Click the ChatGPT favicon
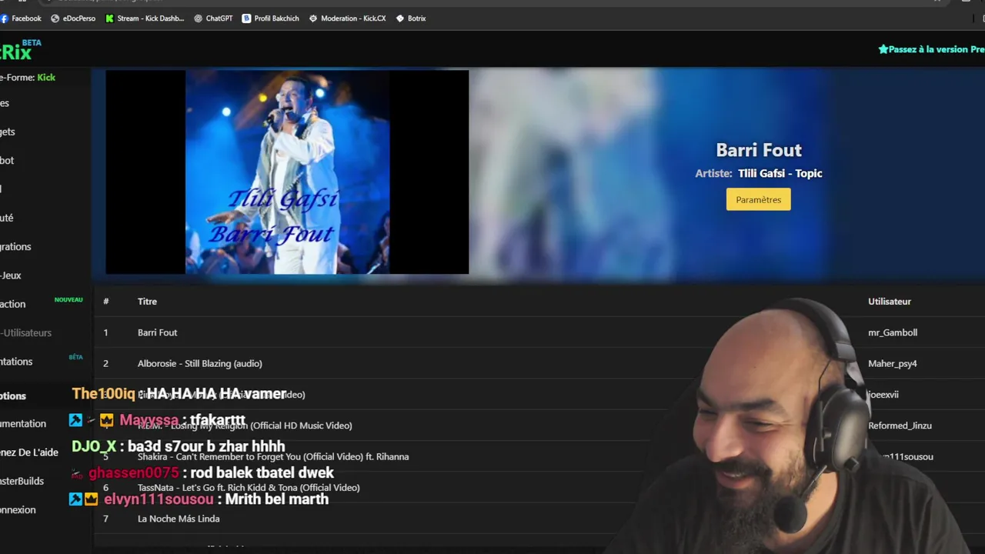Screen dimensions: 985x554 tap(198, 18)
